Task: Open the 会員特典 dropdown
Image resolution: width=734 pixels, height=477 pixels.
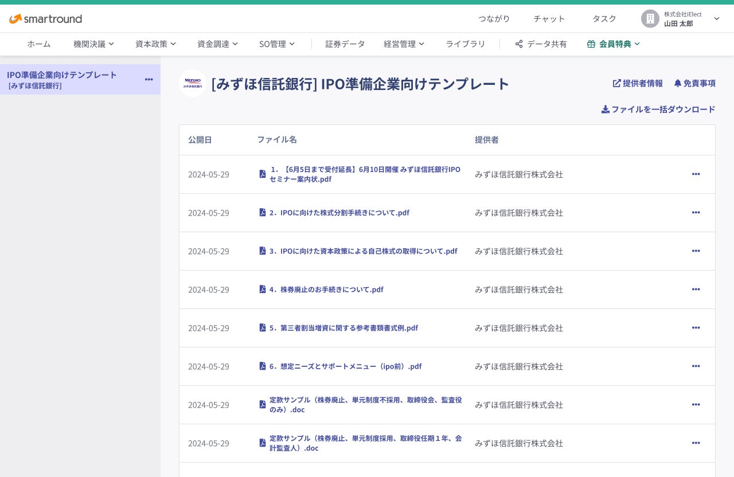Action: (x=613, y=44)
